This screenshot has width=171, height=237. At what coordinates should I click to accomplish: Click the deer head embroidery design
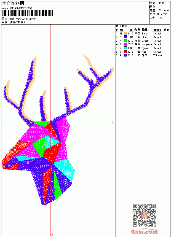pyautogui.click(x=58, y=130)
